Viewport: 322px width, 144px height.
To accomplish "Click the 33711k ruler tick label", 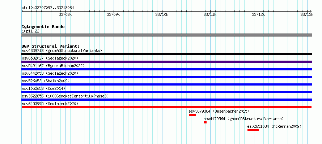I will tap(210, 14).
